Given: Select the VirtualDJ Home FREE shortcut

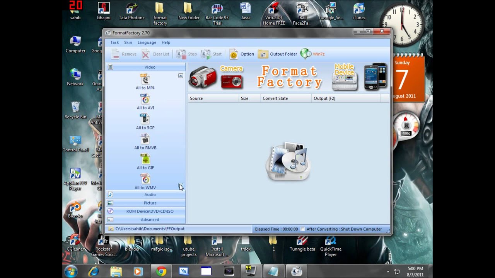Looking at the screenshot, I should click(274, 14).
